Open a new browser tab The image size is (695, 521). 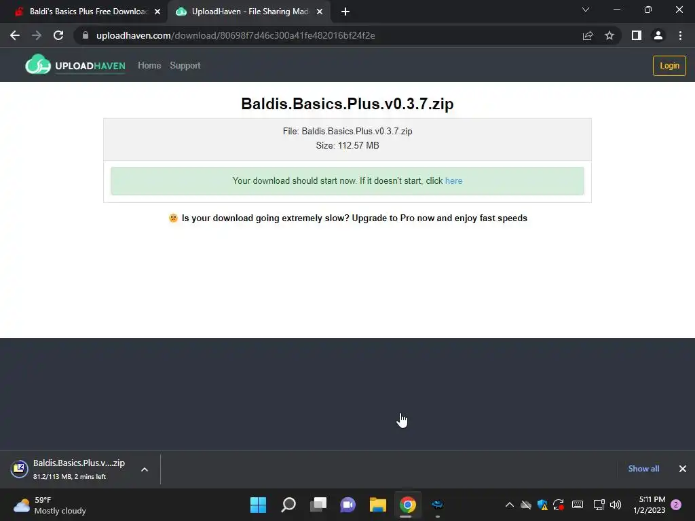345,12
